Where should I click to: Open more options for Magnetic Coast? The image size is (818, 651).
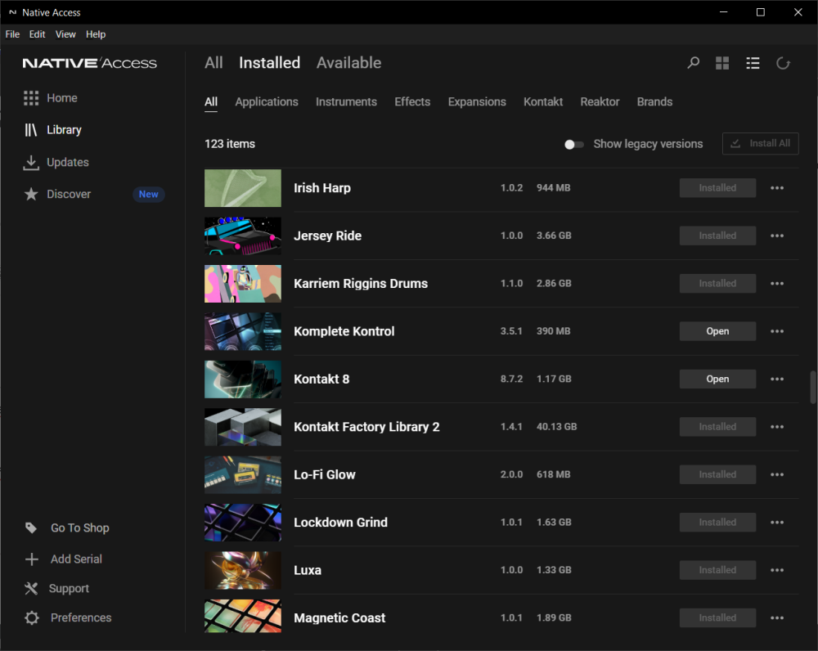pyautogui.click(x=777, y=617)
